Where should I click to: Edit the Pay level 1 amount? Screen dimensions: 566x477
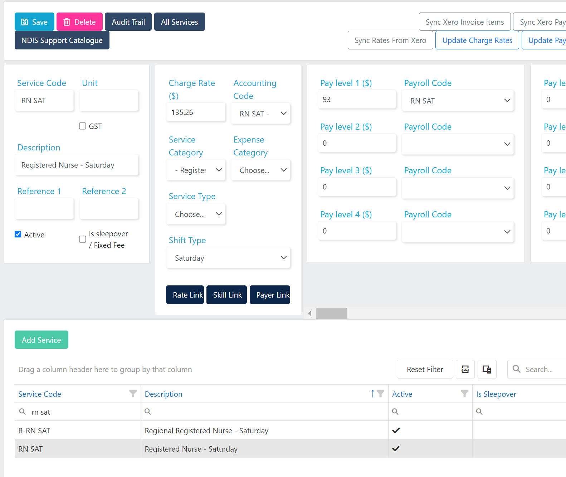pos(357,99)
